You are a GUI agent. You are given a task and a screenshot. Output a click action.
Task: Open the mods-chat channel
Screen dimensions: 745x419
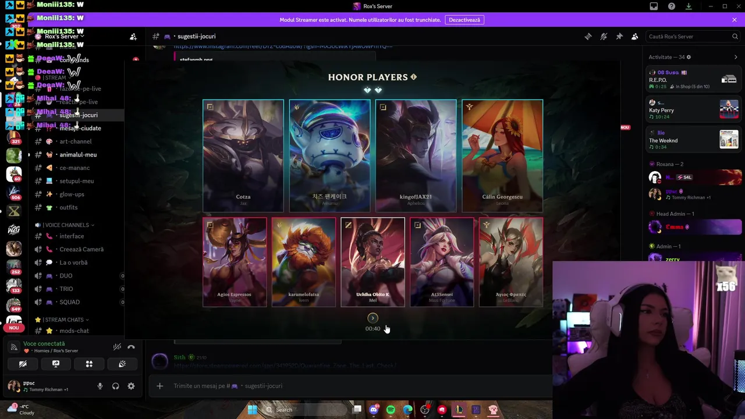tap(79, 331)
